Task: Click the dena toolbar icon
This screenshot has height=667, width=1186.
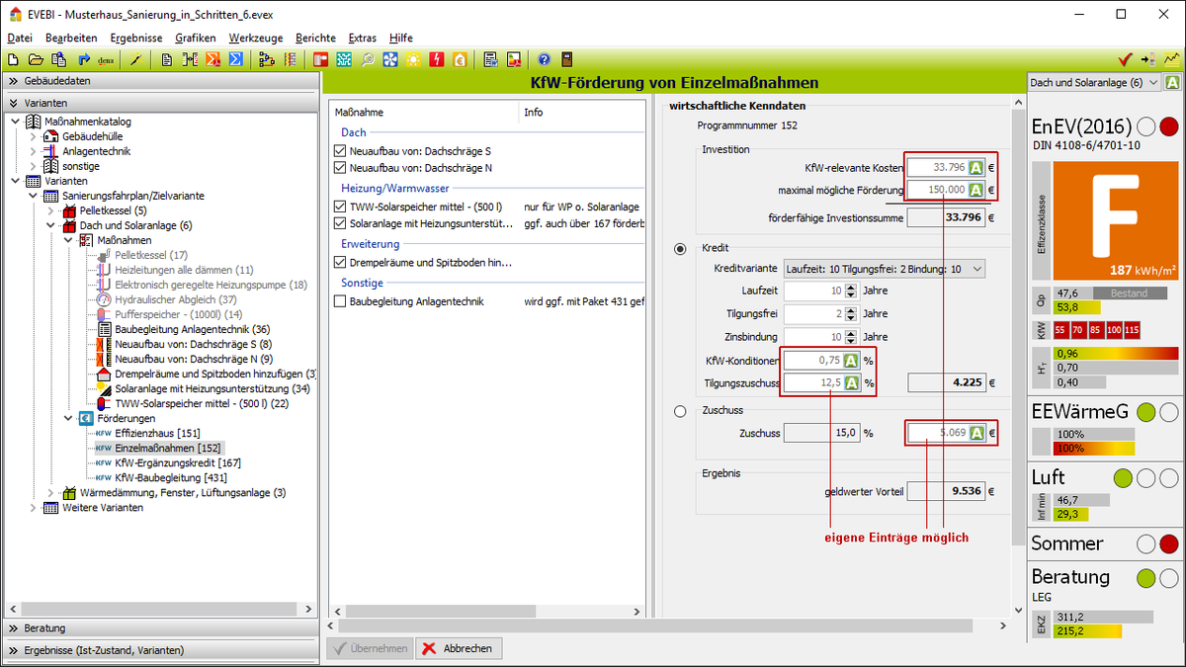Action: coord(107,59)
